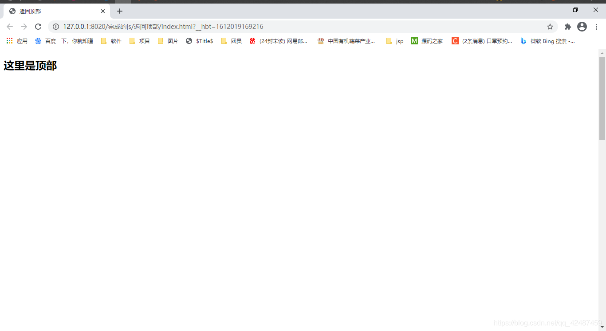Open the jsp bookmark folder
The width and height of the screenshot is (606, 331).
point(395,41)
